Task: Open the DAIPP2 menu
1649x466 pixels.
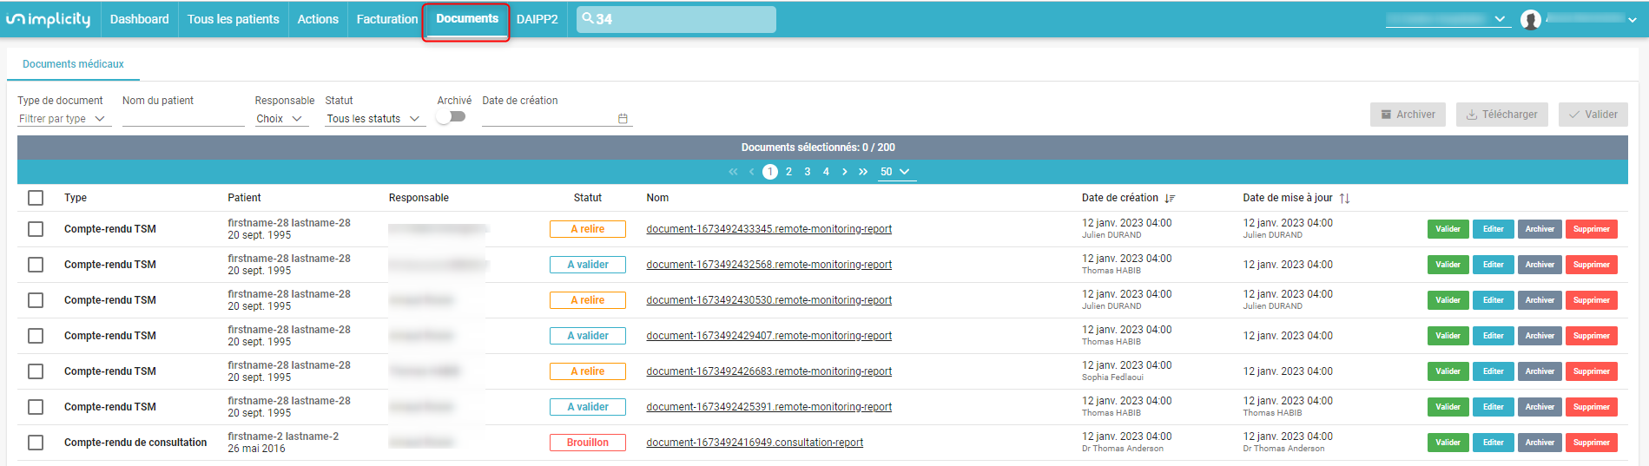Action: (538, 19)
